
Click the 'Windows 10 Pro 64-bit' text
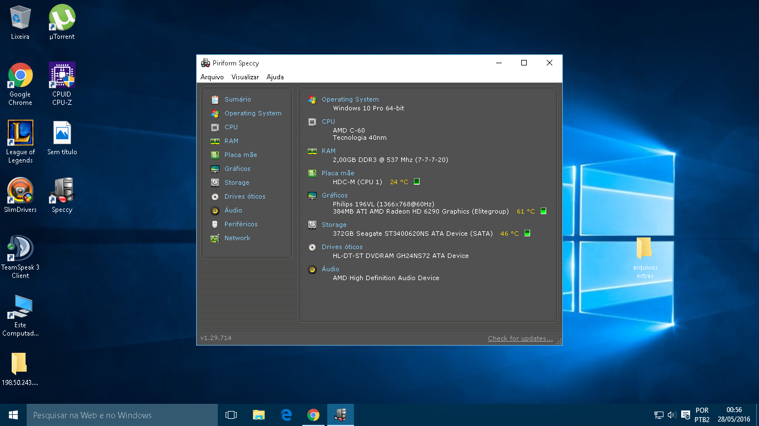point(368,108)
